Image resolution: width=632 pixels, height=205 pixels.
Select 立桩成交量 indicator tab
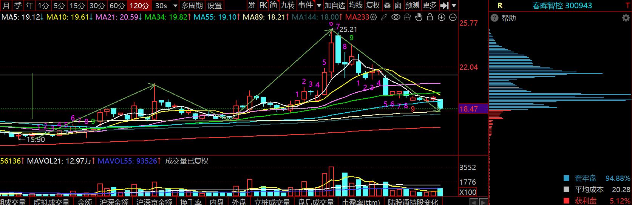[272, 202]
